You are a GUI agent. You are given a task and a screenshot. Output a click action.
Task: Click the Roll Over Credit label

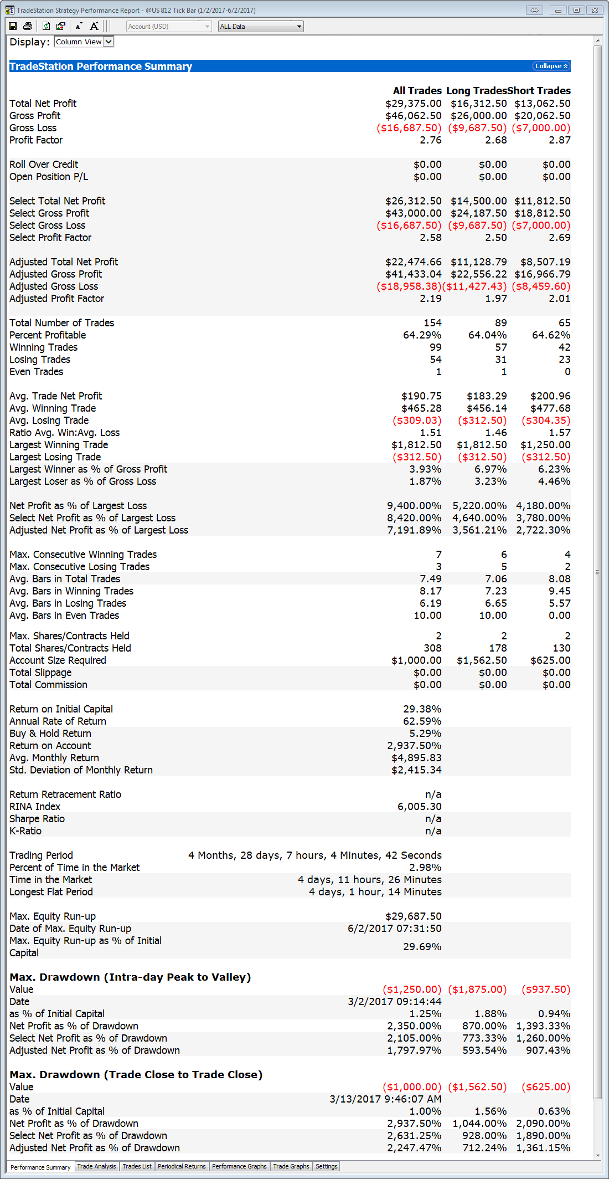(x=44, y=165)
